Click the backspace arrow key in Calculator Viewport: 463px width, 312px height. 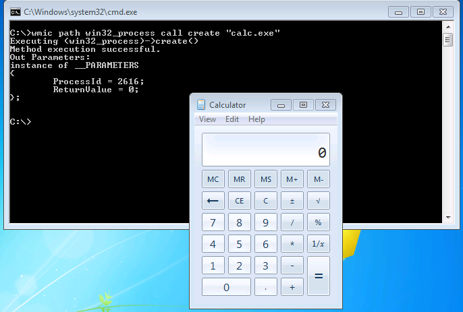click(x=213, y=201)
